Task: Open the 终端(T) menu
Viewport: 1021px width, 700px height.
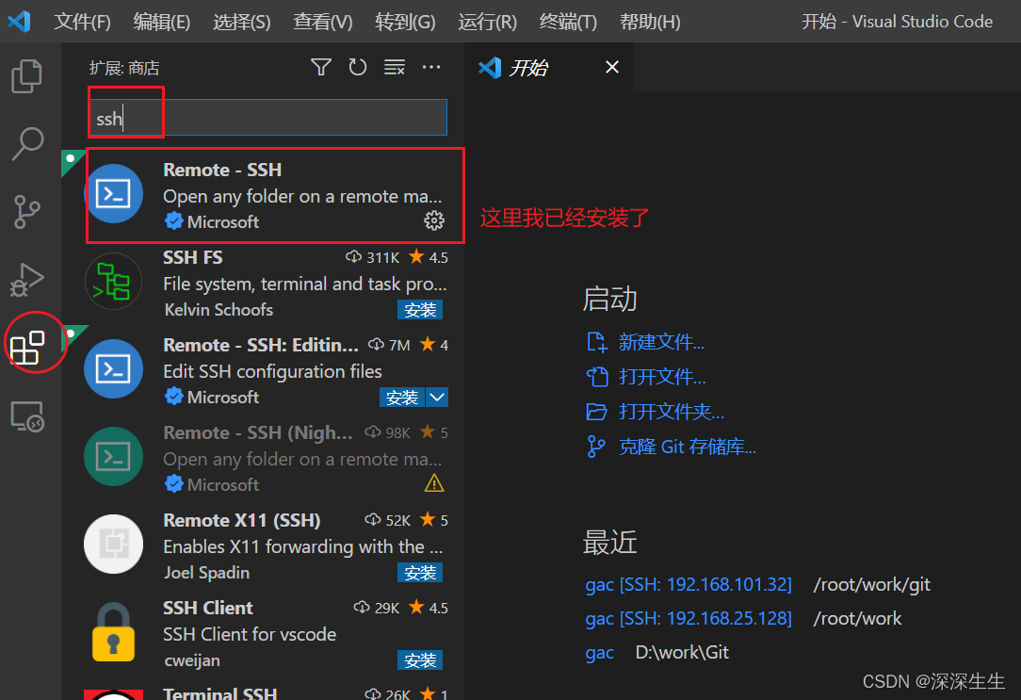Action: coord(568,22)
